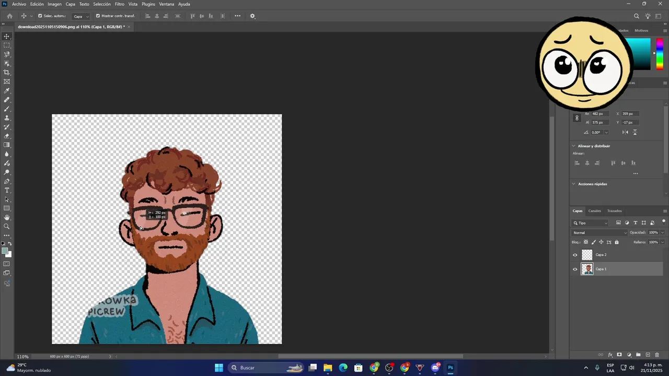Select the Eyedropper tool

(x=7, y=91)
